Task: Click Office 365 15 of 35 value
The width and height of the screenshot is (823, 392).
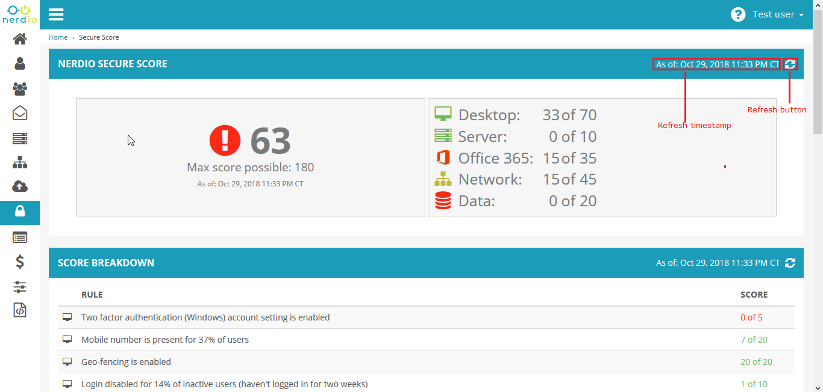Action: coord(569,158)
